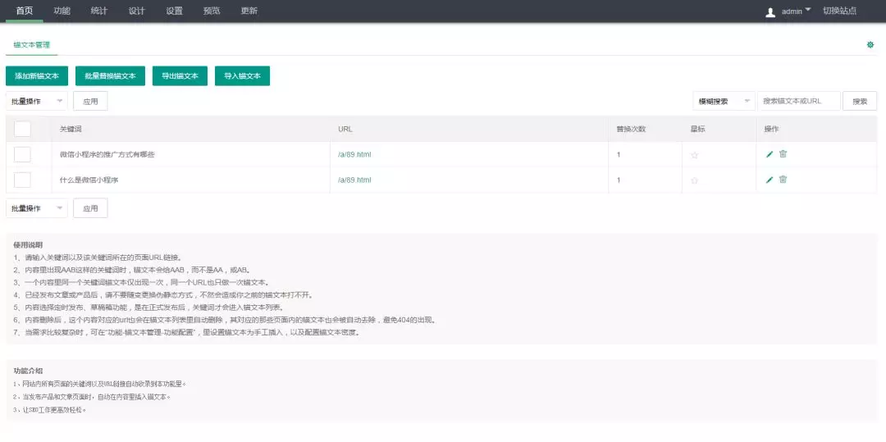This screenshot has width=886, height=442.
Task: Star the 什么是微信小程序 row
Action: [x=694, y=180]
